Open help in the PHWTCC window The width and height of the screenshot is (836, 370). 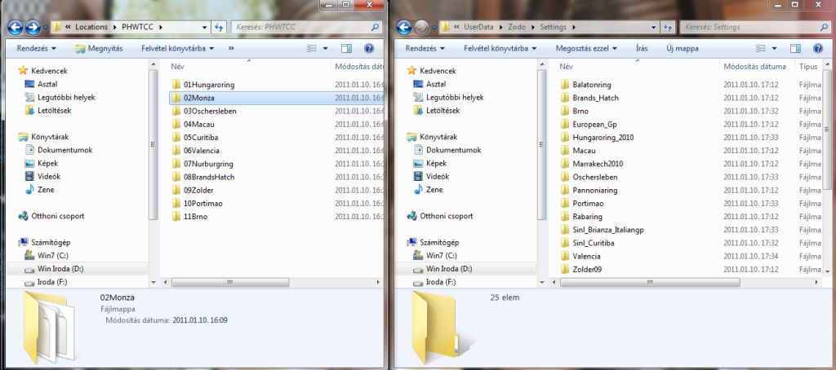(369, 48)
